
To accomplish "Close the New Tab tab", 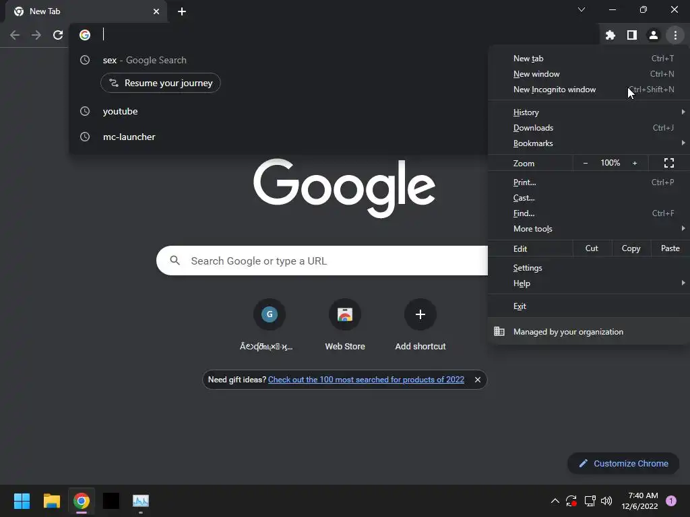I will (x=156, y=11).
